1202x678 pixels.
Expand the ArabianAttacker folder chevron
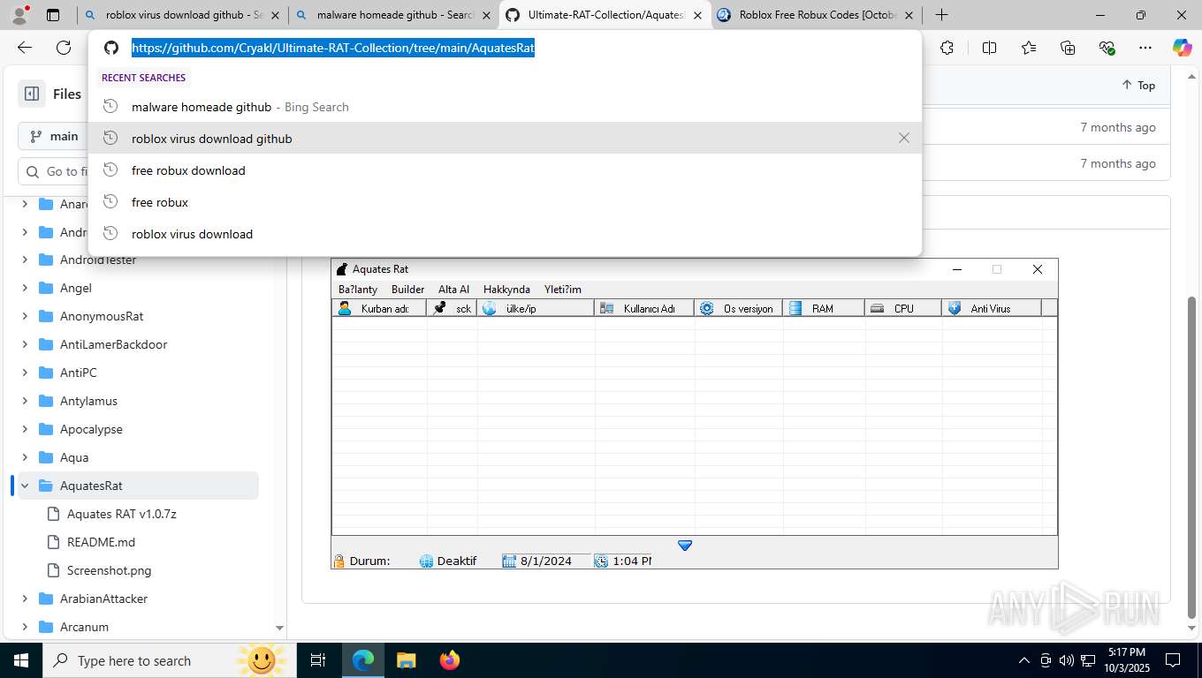point(25,599)
